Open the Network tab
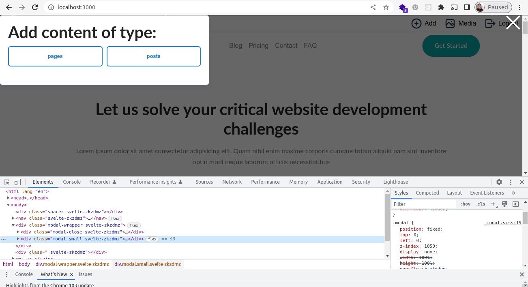 point(232,182)
